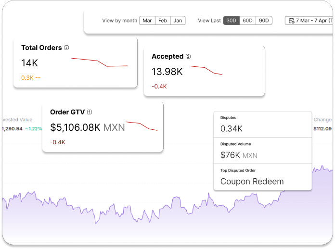Image resolution: width=335 pixels, height=249 pixels.
Task: Switch to the 60D view
Action: pos(247,21)
